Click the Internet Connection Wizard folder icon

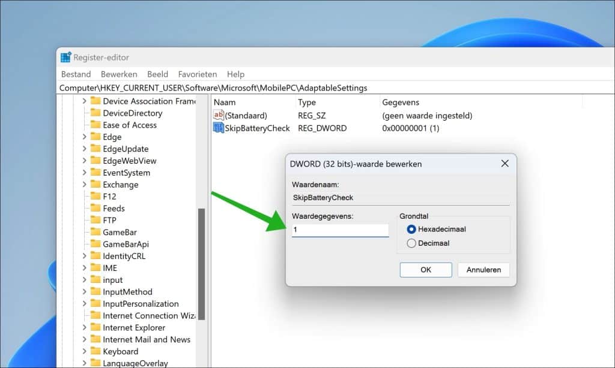pos(95,315)
